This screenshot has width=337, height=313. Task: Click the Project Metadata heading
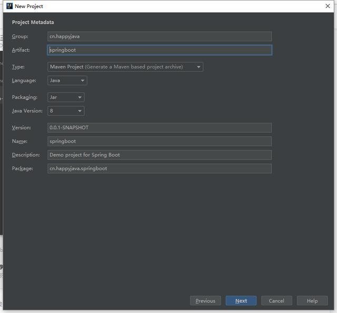tap(33, 22)
